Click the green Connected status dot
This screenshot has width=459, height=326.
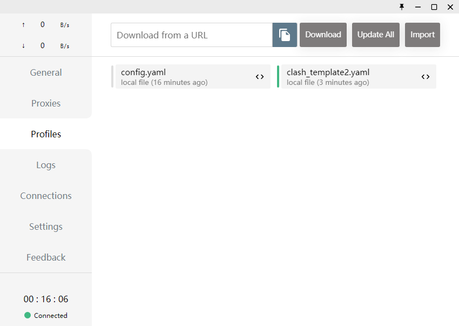coord(28,315)
